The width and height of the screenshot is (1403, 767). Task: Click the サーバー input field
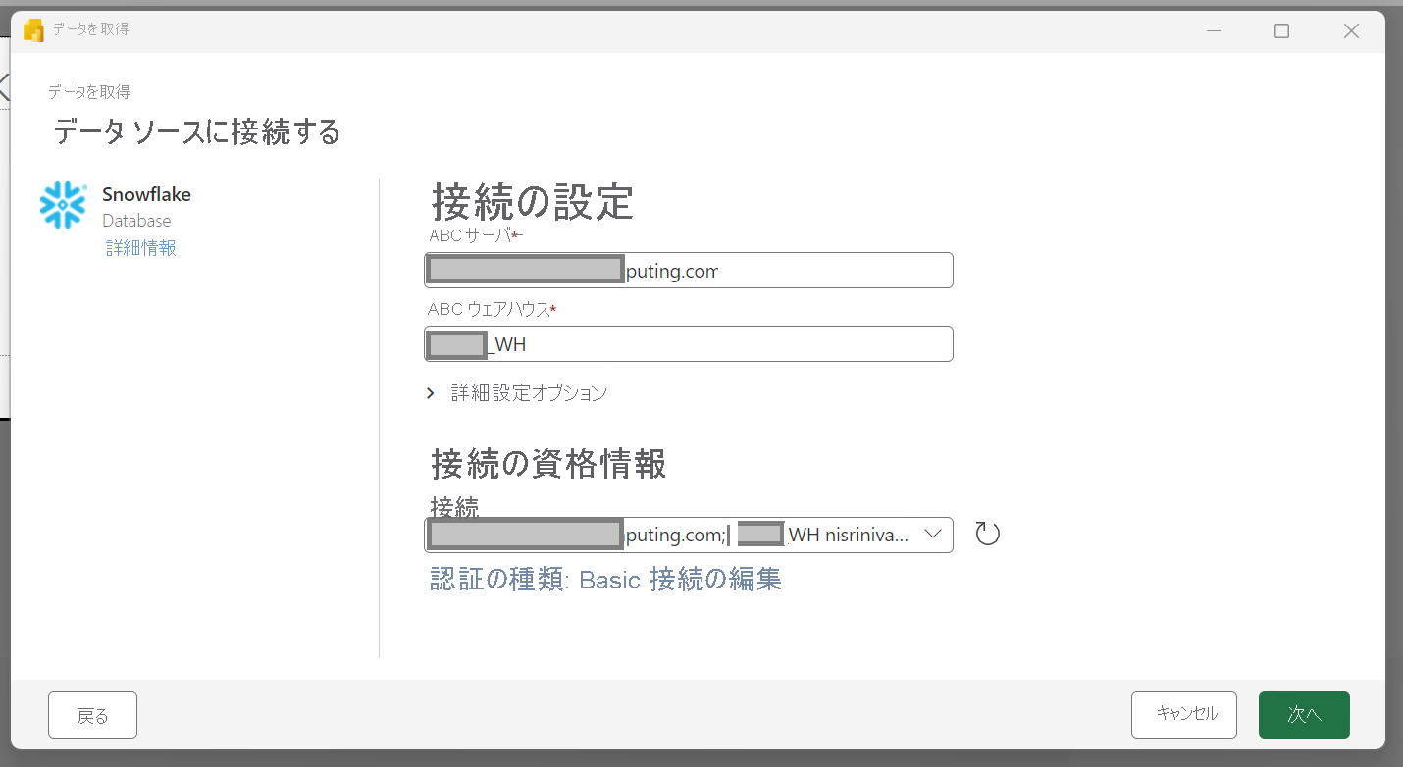point(689,271)
